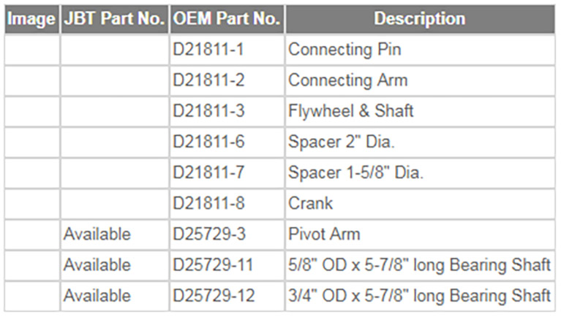This screenshot has width=561, height=317.
Task: Select the Spacer 1-5/8" Dia. description
Action: point(356,173)
